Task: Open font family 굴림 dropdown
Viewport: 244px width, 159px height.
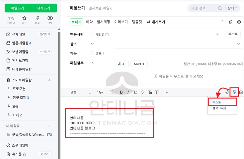Action: (80, 92)
